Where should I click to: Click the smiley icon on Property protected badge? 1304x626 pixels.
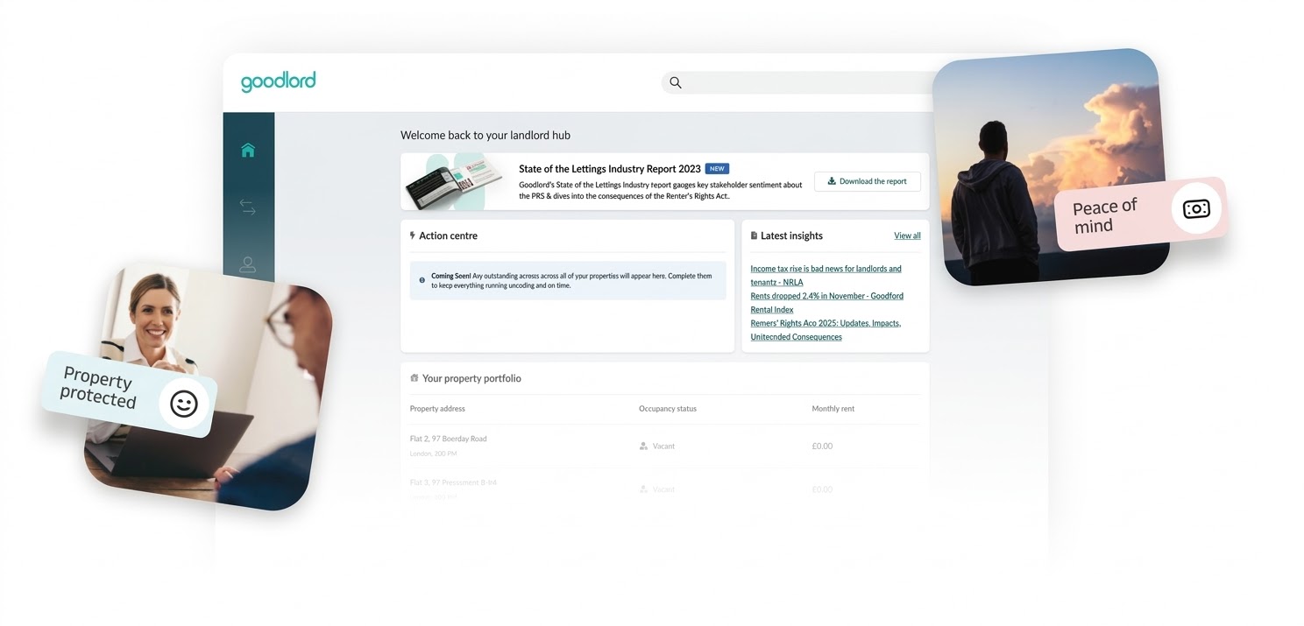pyautogui.click(x=183, y=404)
